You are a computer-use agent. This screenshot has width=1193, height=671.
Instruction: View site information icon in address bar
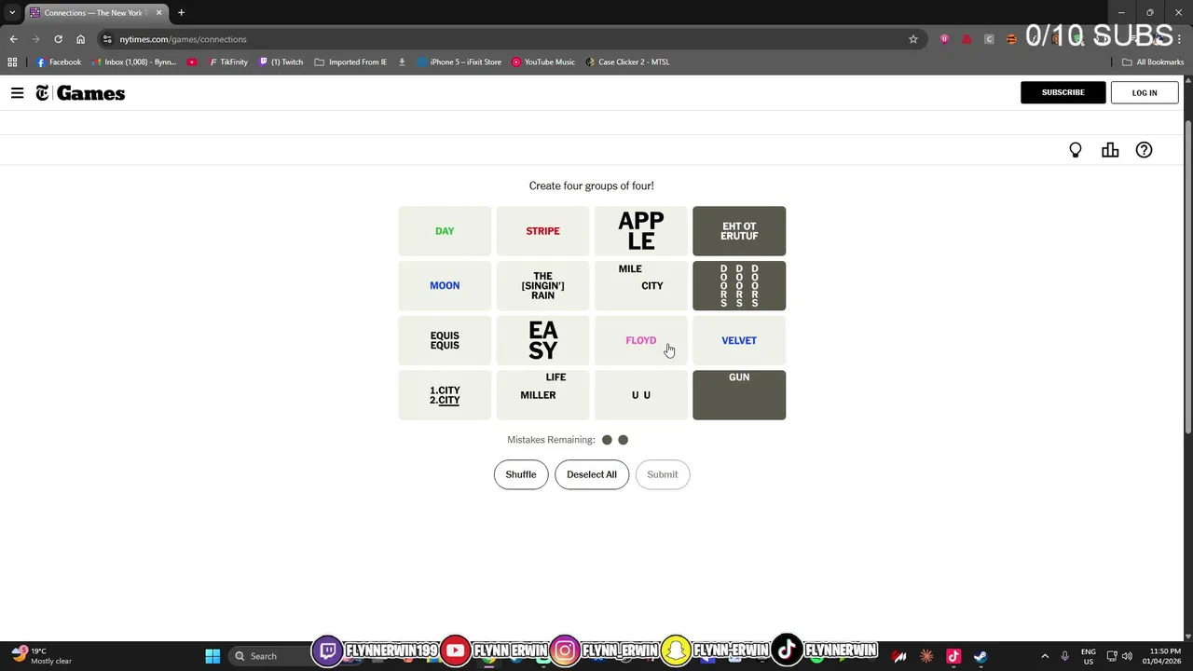coord(107,39)
